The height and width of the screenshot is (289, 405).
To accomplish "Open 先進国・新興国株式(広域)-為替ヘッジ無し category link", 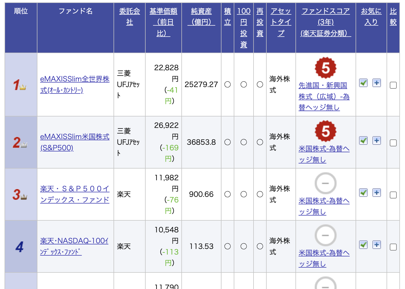I will 324,96.
